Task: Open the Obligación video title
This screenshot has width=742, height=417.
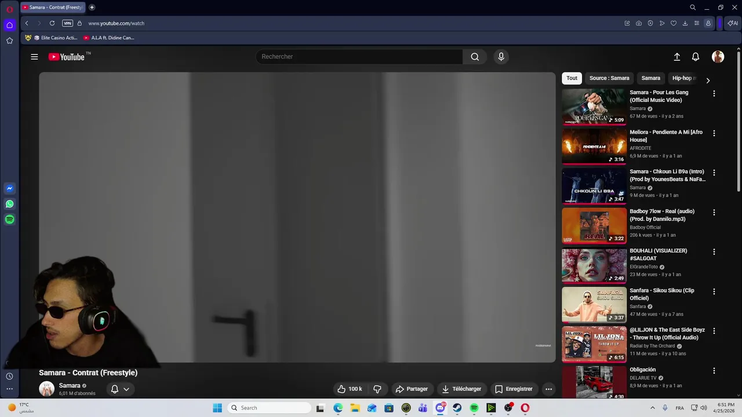Action: (x=643, y=370)
